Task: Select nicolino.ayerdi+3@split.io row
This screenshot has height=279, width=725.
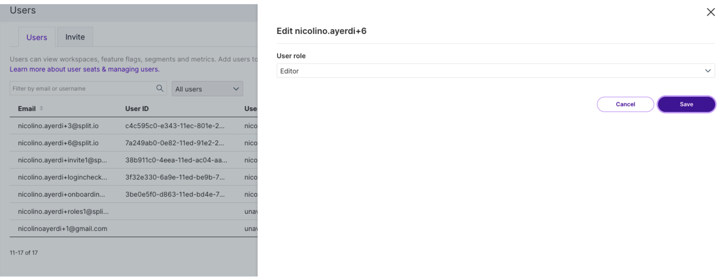Action: pyautogui.click(x=58, y=126)
